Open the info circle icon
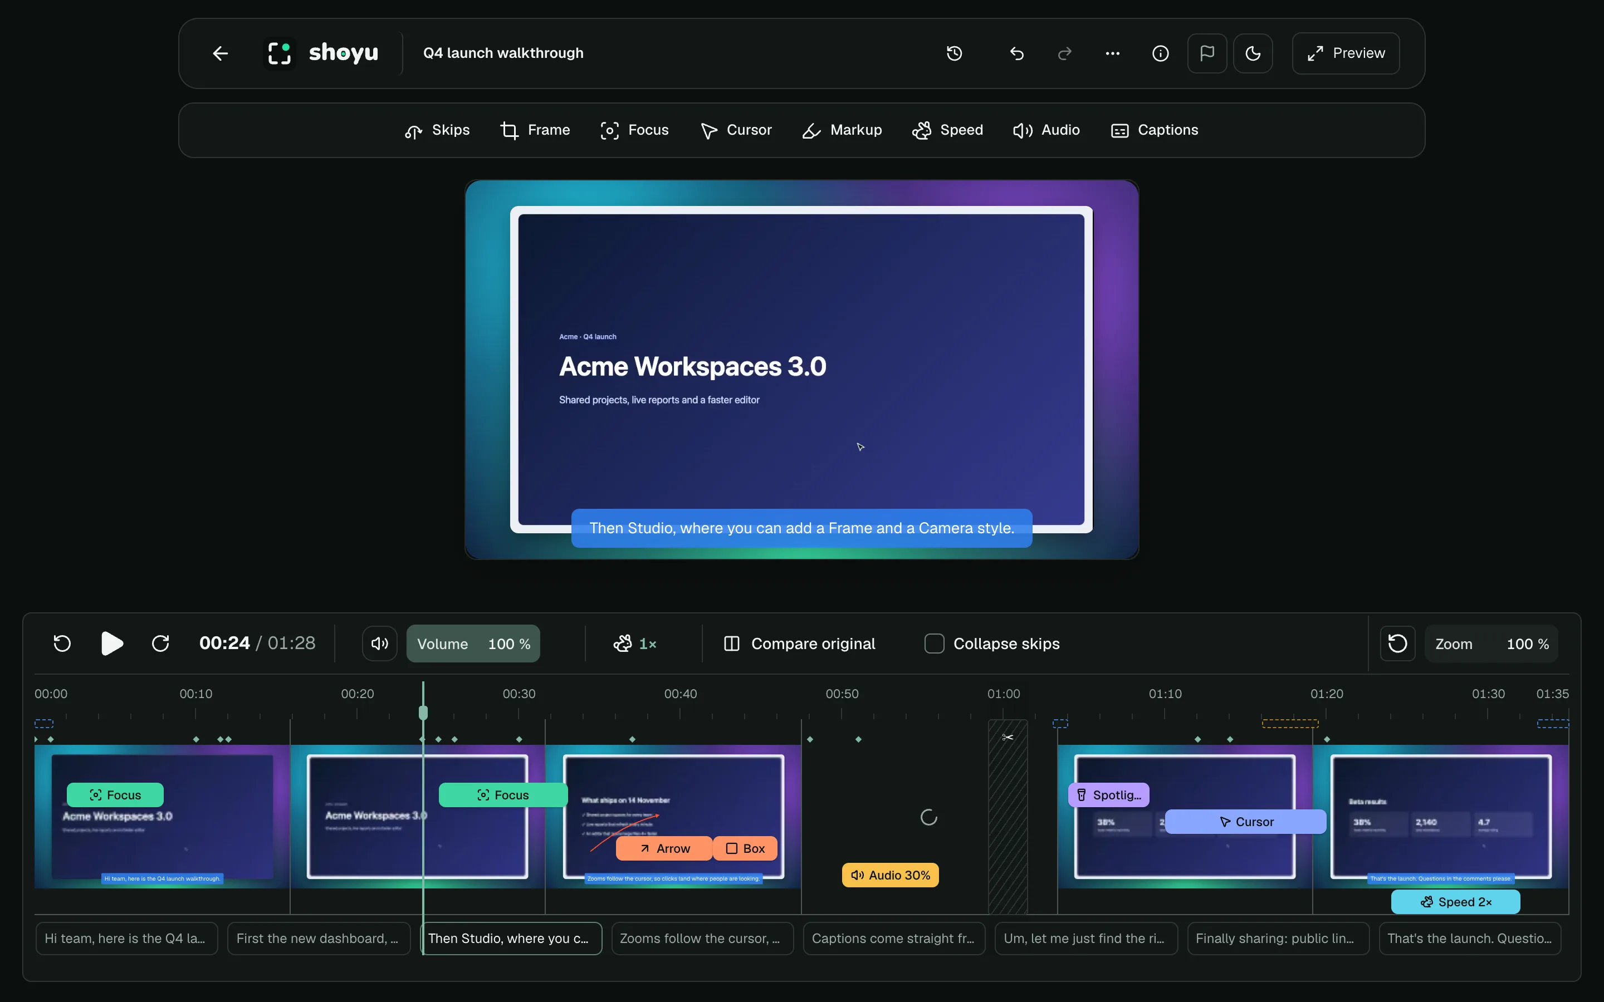Viewport: 1604px width, 1002px height. 1160,53
